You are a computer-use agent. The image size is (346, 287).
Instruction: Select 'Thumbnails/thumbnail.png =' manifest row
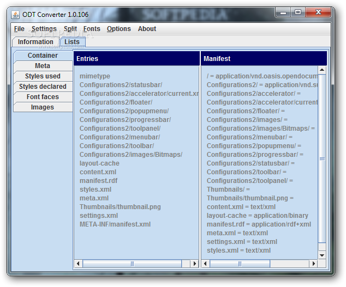click(250, 198)
